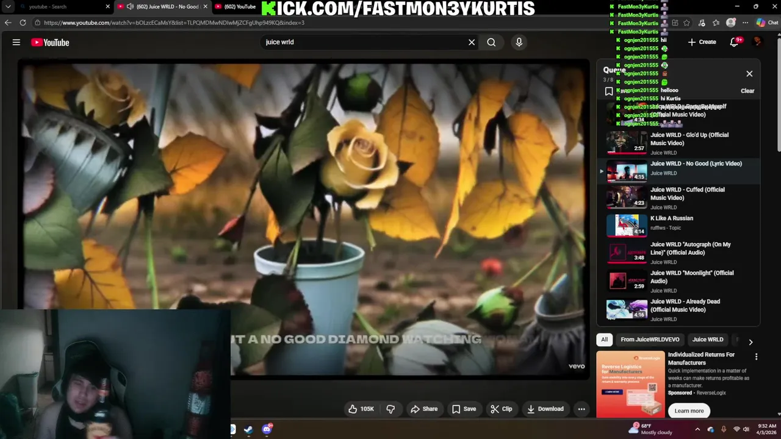Click the browser address bar URL

(x=174, y=23)
